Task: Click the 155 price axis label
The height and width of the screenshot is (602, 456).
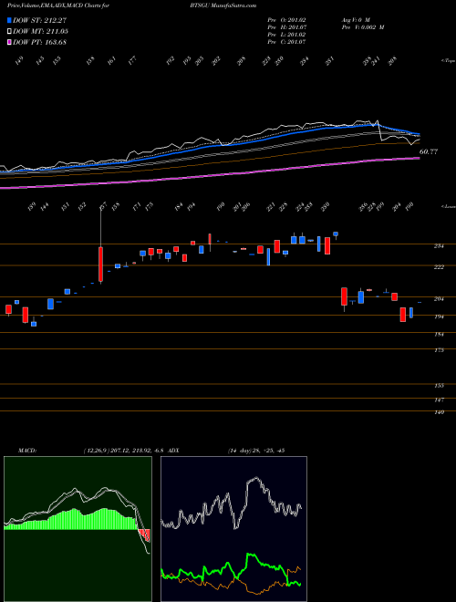Action: [x=439, y=386]
